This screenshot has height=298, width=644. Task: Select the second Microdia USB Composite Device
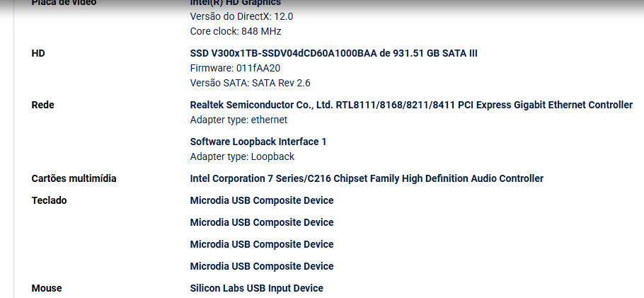(262, 222)
